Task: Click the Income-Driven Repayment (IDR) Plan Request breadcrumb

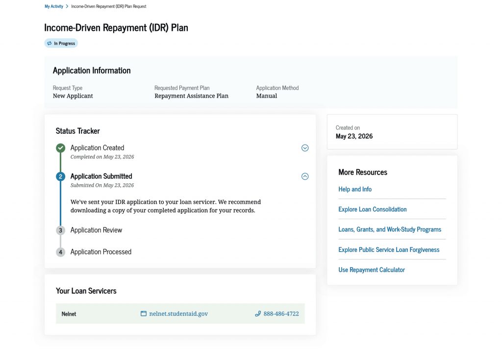Action: click(x=108, y=6)
